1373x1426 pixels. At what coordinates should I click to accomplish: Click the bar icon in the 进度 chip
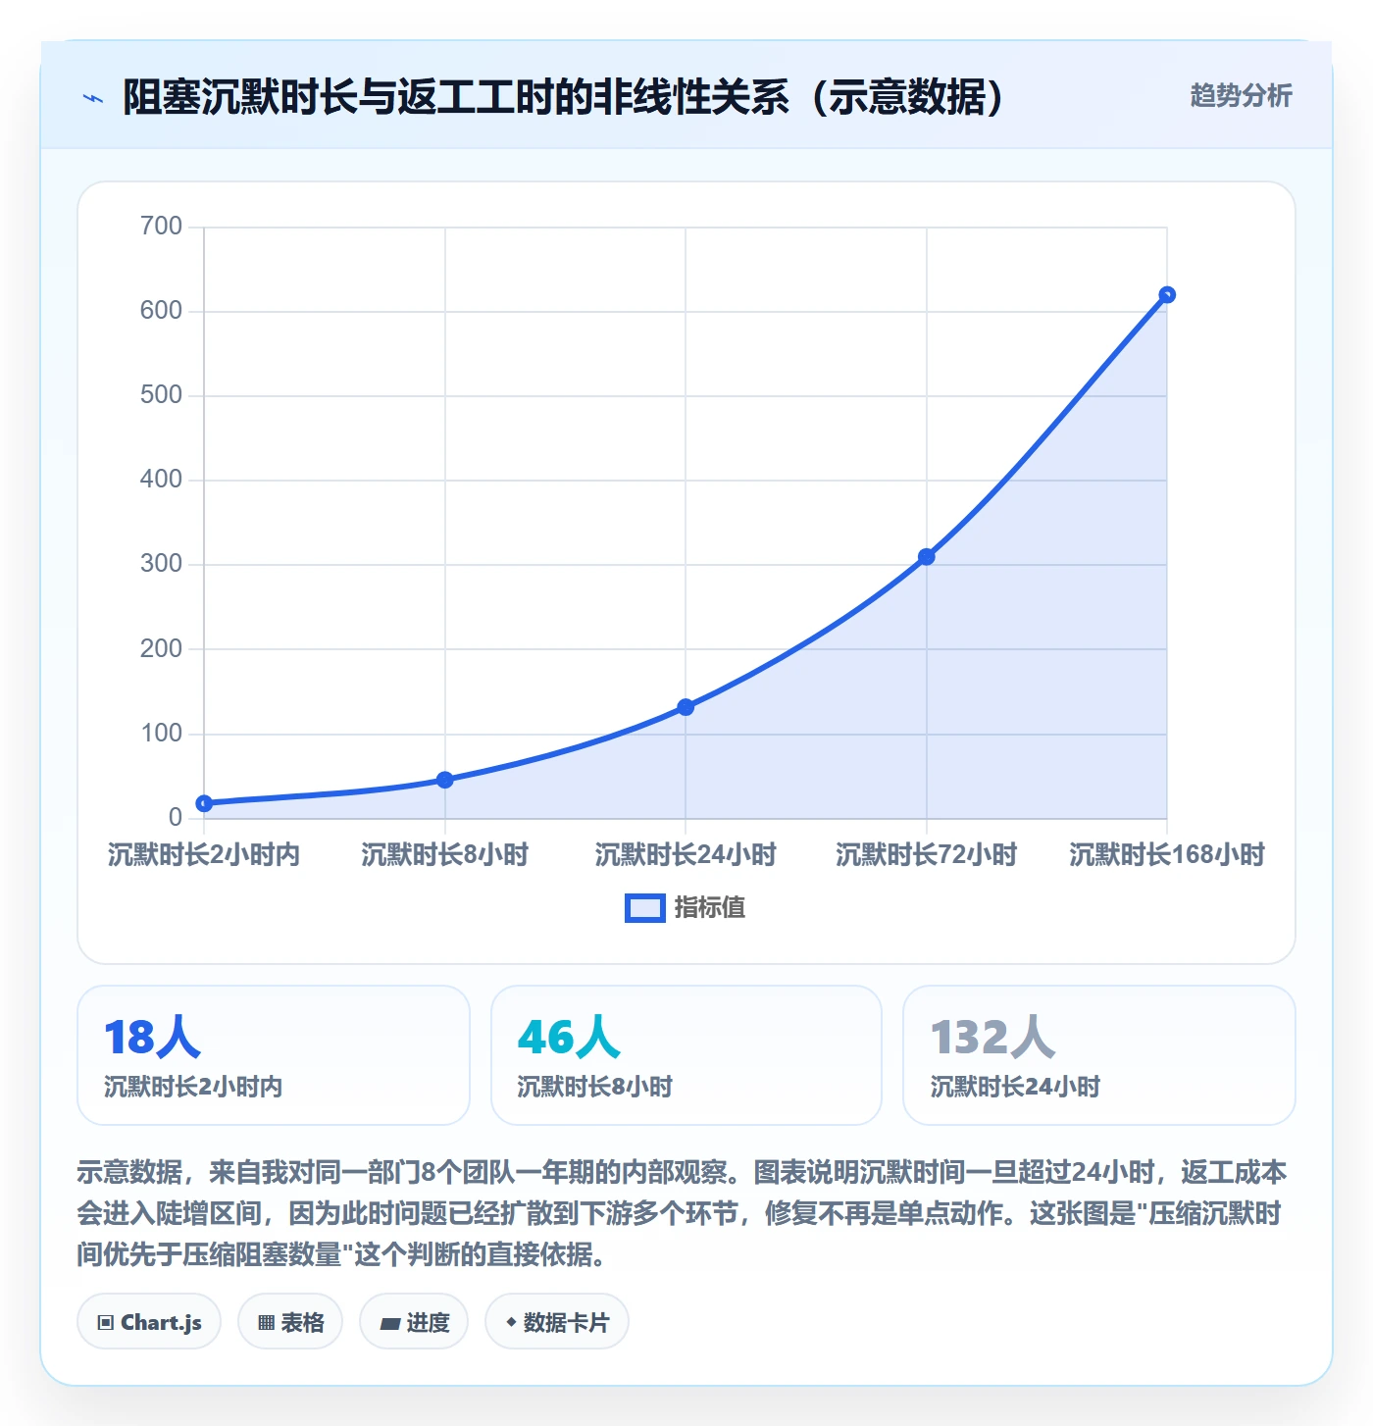tap(389, 1324)
